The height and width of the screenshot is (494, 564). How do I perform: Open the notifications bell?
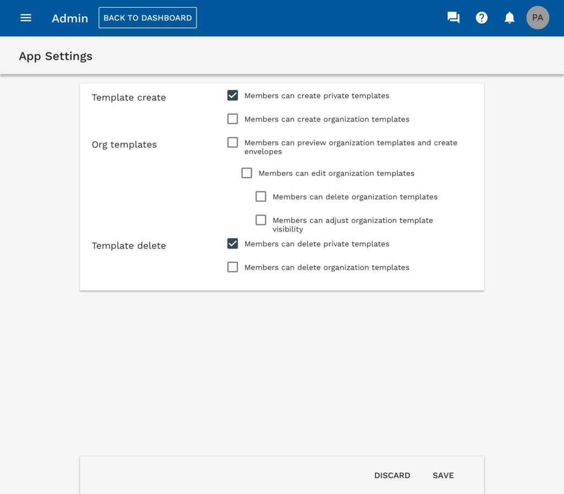pyautogui.click(x=509, y=18)
